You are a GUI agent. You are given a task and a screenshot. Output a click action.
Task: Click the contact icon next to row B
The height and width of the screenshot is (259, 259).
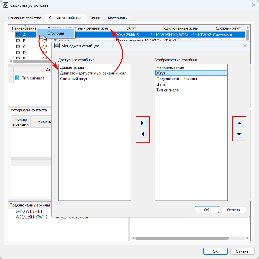[18, 41]
